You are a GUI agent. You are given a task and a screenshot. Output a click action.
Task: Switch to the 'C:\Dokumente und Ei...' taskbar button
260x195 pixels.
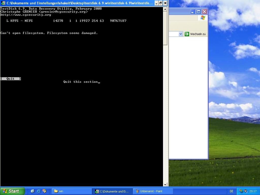(x=112, y=191)
